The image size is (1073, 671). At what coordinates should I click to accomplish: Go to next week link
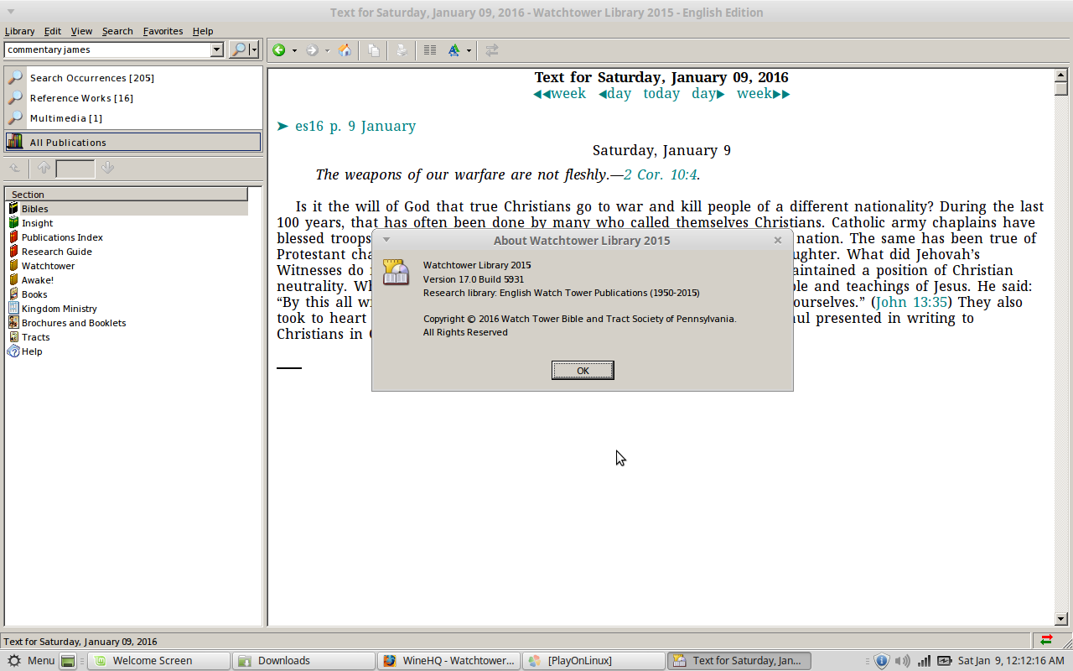coord(764,94)
